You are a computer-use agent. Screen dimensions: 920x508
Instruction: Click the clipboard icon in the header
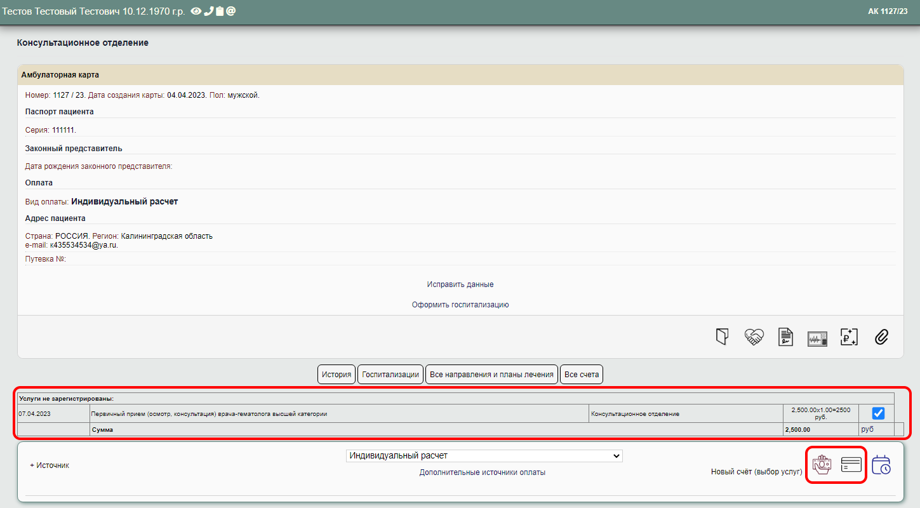point(220,11)
